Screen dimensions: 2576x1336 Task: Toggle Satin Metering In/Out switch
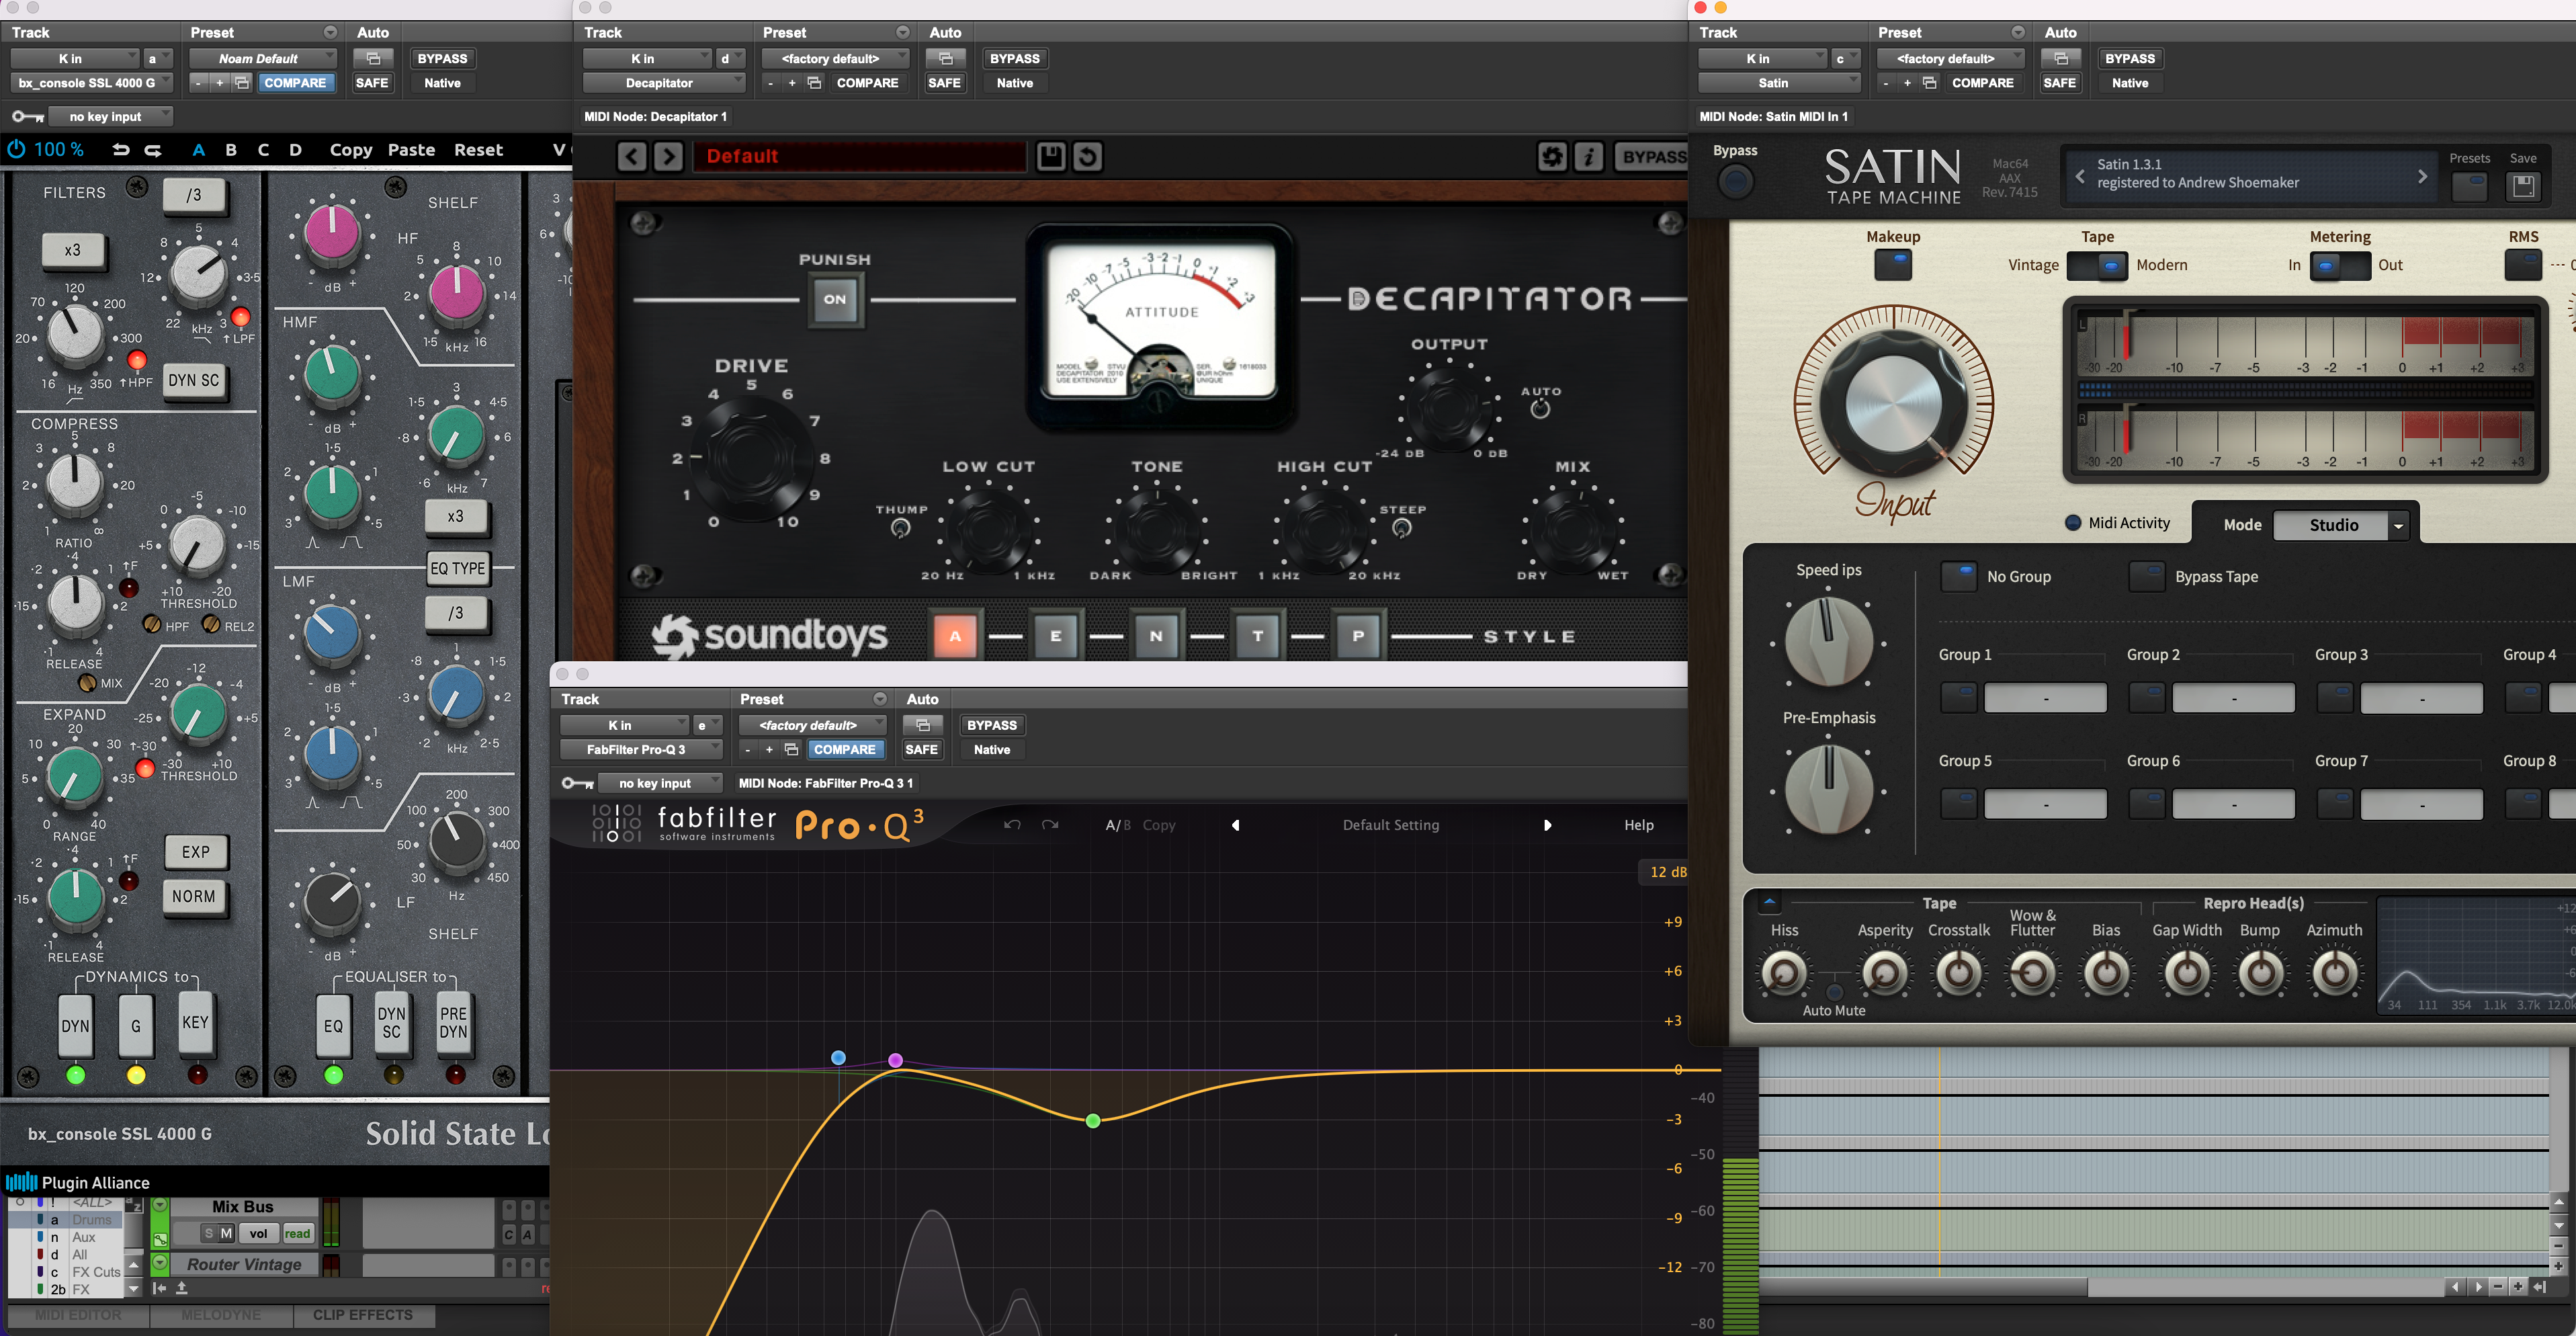tap(2340, 265)
